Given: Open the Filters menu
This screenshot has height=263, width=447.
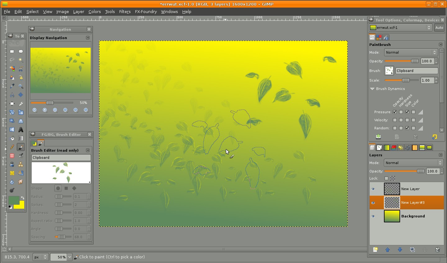Looking at the screenshot, I should tap(125, 11).
